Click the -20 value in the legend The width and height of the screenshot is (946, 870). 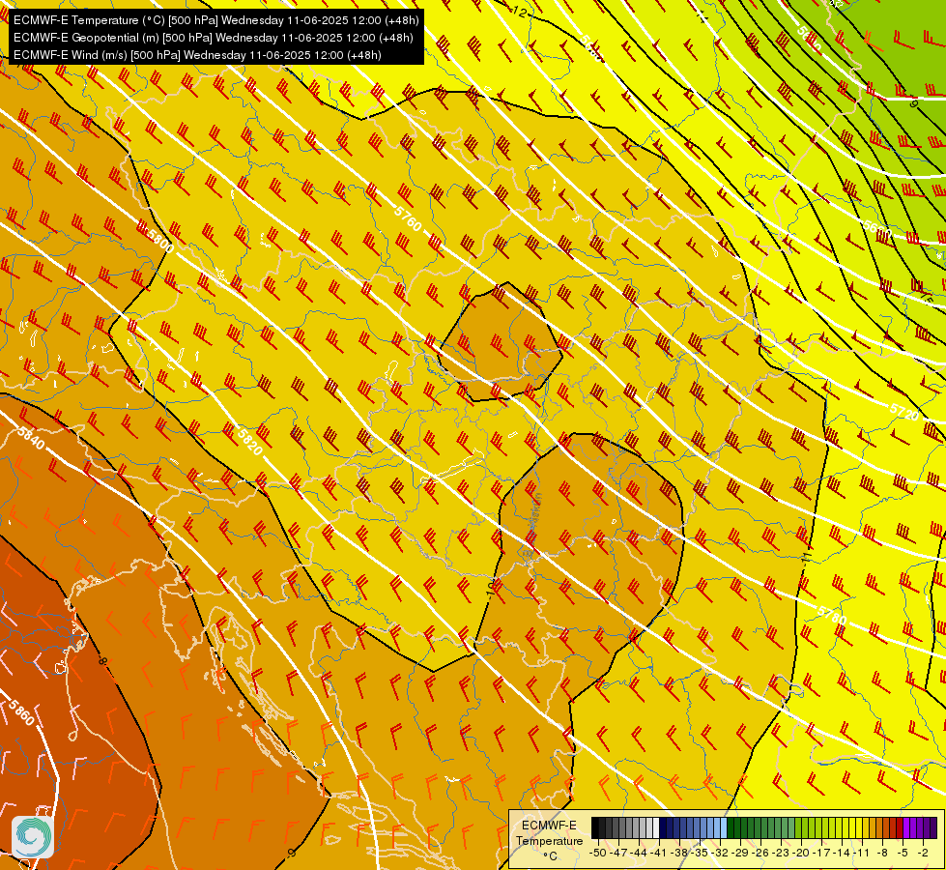click(801, 853)
